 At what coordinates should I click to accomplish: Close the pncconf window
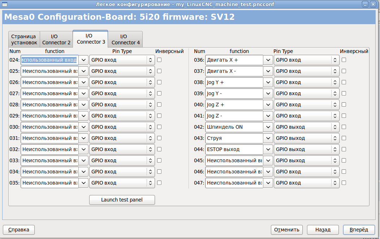pyautogui.click(x=373, y=4)
